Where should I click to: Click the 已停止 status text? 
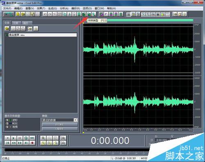[6, 158]
